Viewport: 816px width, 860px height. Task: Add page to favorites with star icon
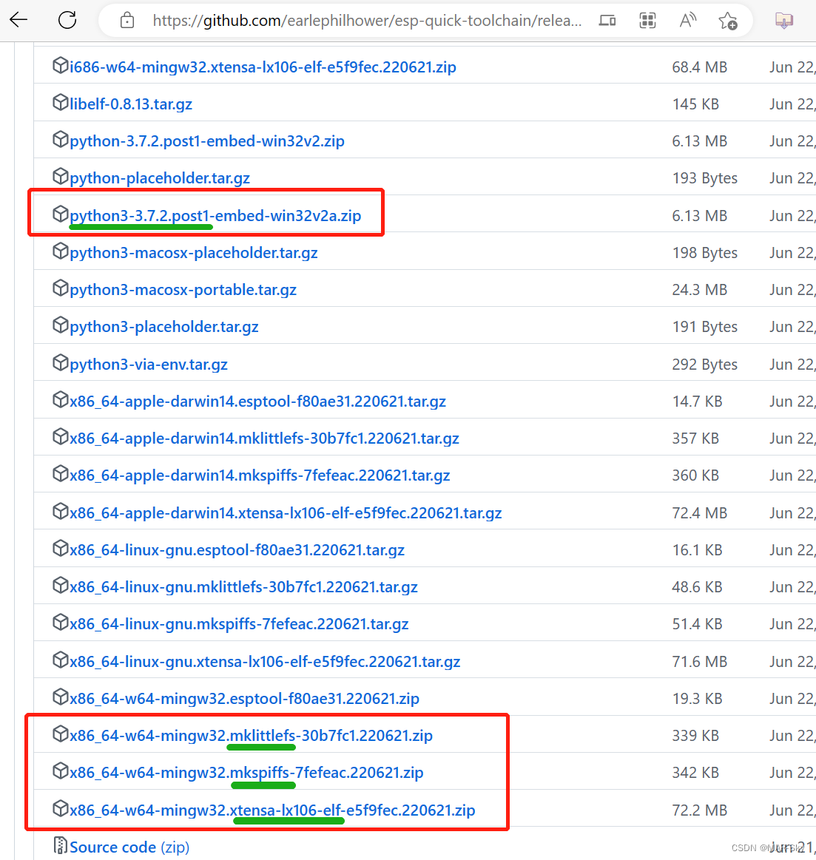pos(728,21)
